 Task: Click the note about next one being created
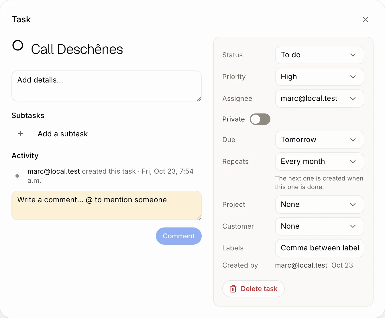[319, 182]
